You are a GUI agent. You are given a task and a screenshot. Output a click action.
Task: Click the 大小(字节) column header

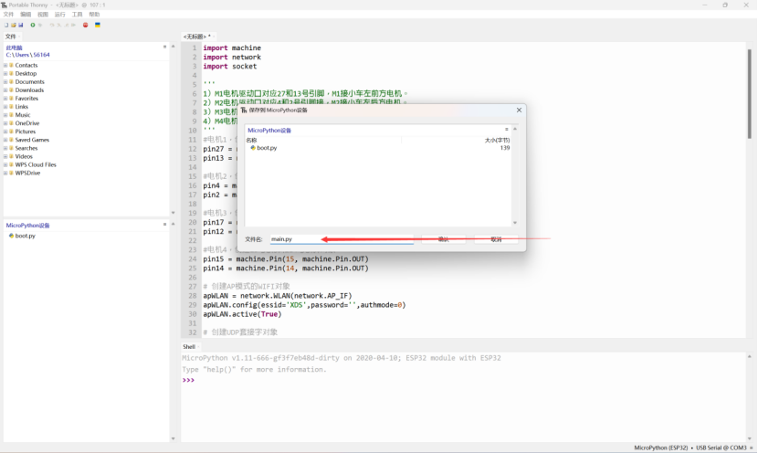[x=497, y=141]
